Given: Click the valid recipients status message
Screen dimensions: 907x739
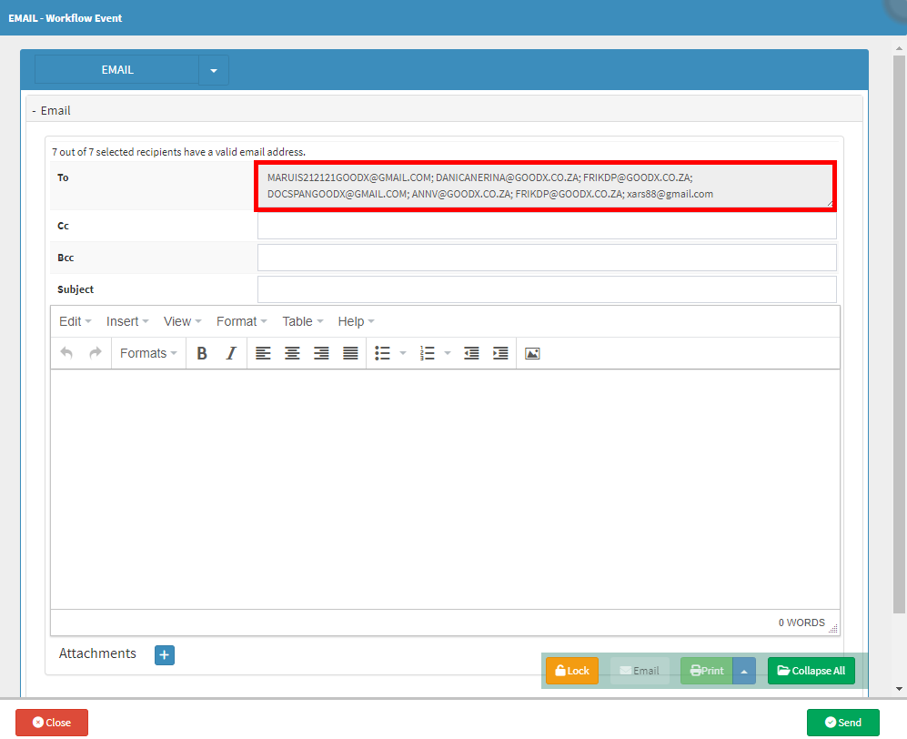Looking at the screenshot, I should tap(178, 152).
